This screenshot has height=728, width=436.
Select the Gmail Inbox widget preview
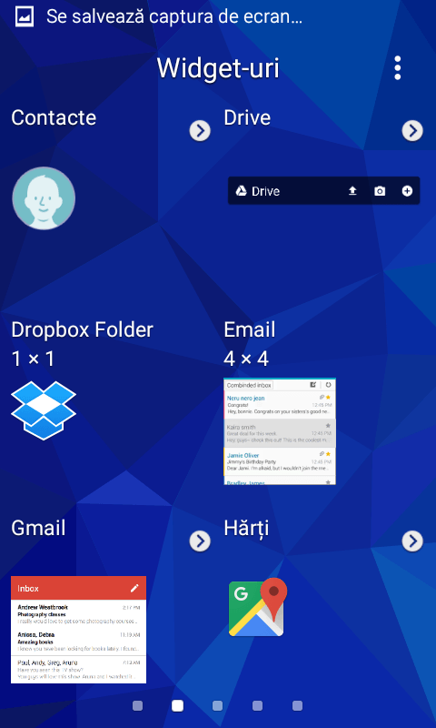click(78, 630)
